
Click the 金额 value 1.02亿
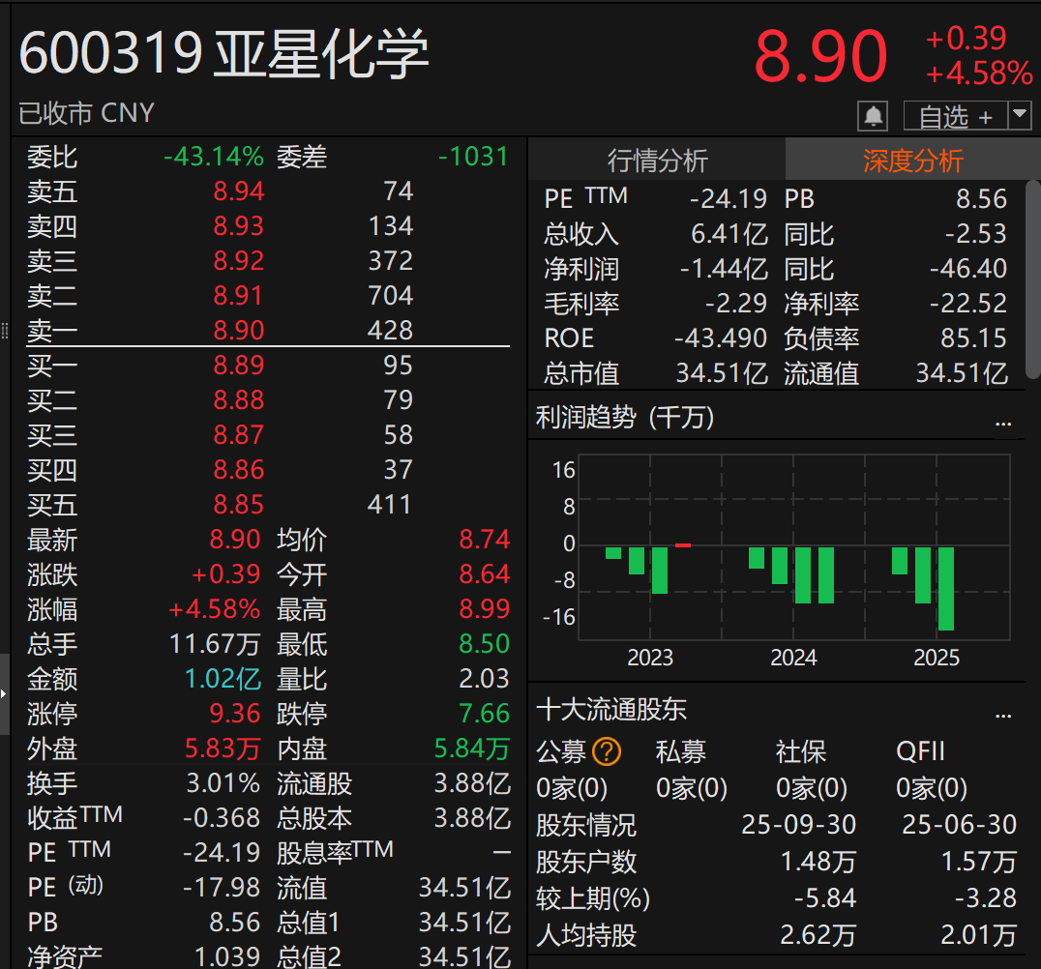point(223,679)
